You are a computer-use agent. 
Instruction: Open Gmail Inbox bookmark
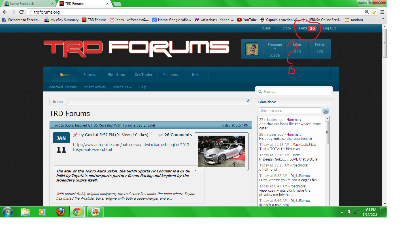129,20
